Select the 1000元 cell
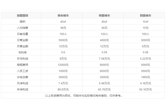This screenshot has height=110, width=166. click(x=62, y=71)
